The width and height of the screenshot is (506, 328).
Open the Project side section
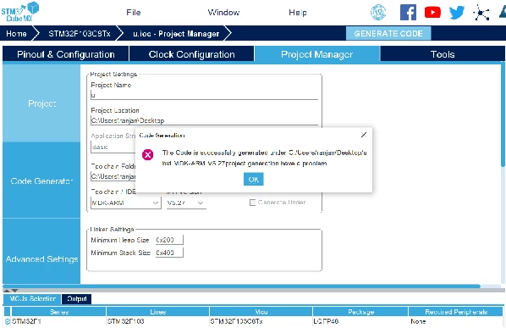click(x=41, y=103)
